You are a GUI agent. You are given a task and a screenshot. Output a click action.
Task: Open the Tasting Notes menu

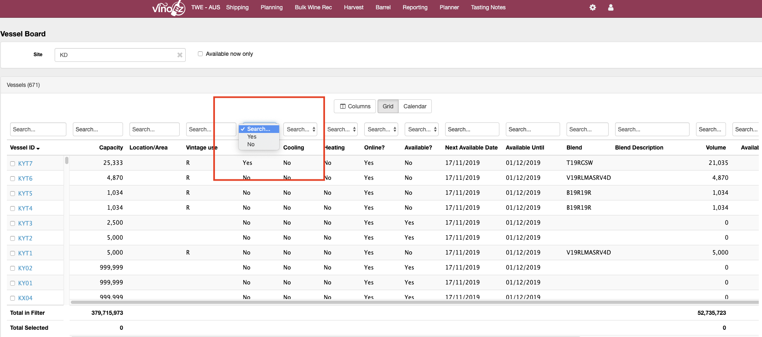488,7
